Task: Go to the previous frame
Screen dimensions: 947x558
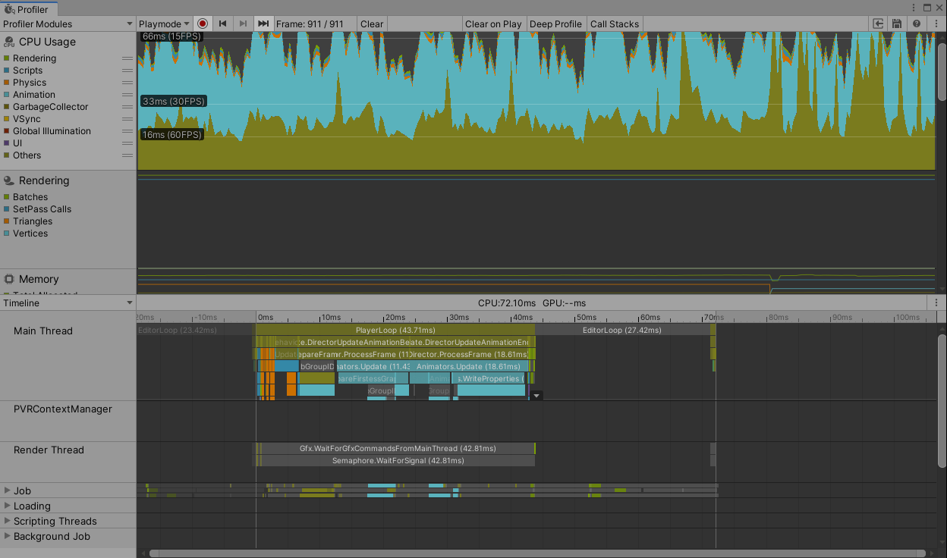Action: click(222, 24)
